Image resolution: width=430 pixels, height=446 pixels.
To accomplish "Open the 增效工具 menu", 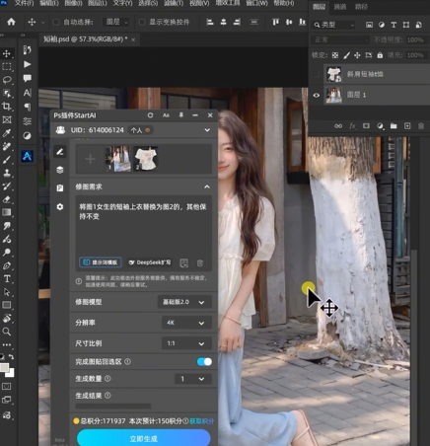I will [228, 3].
